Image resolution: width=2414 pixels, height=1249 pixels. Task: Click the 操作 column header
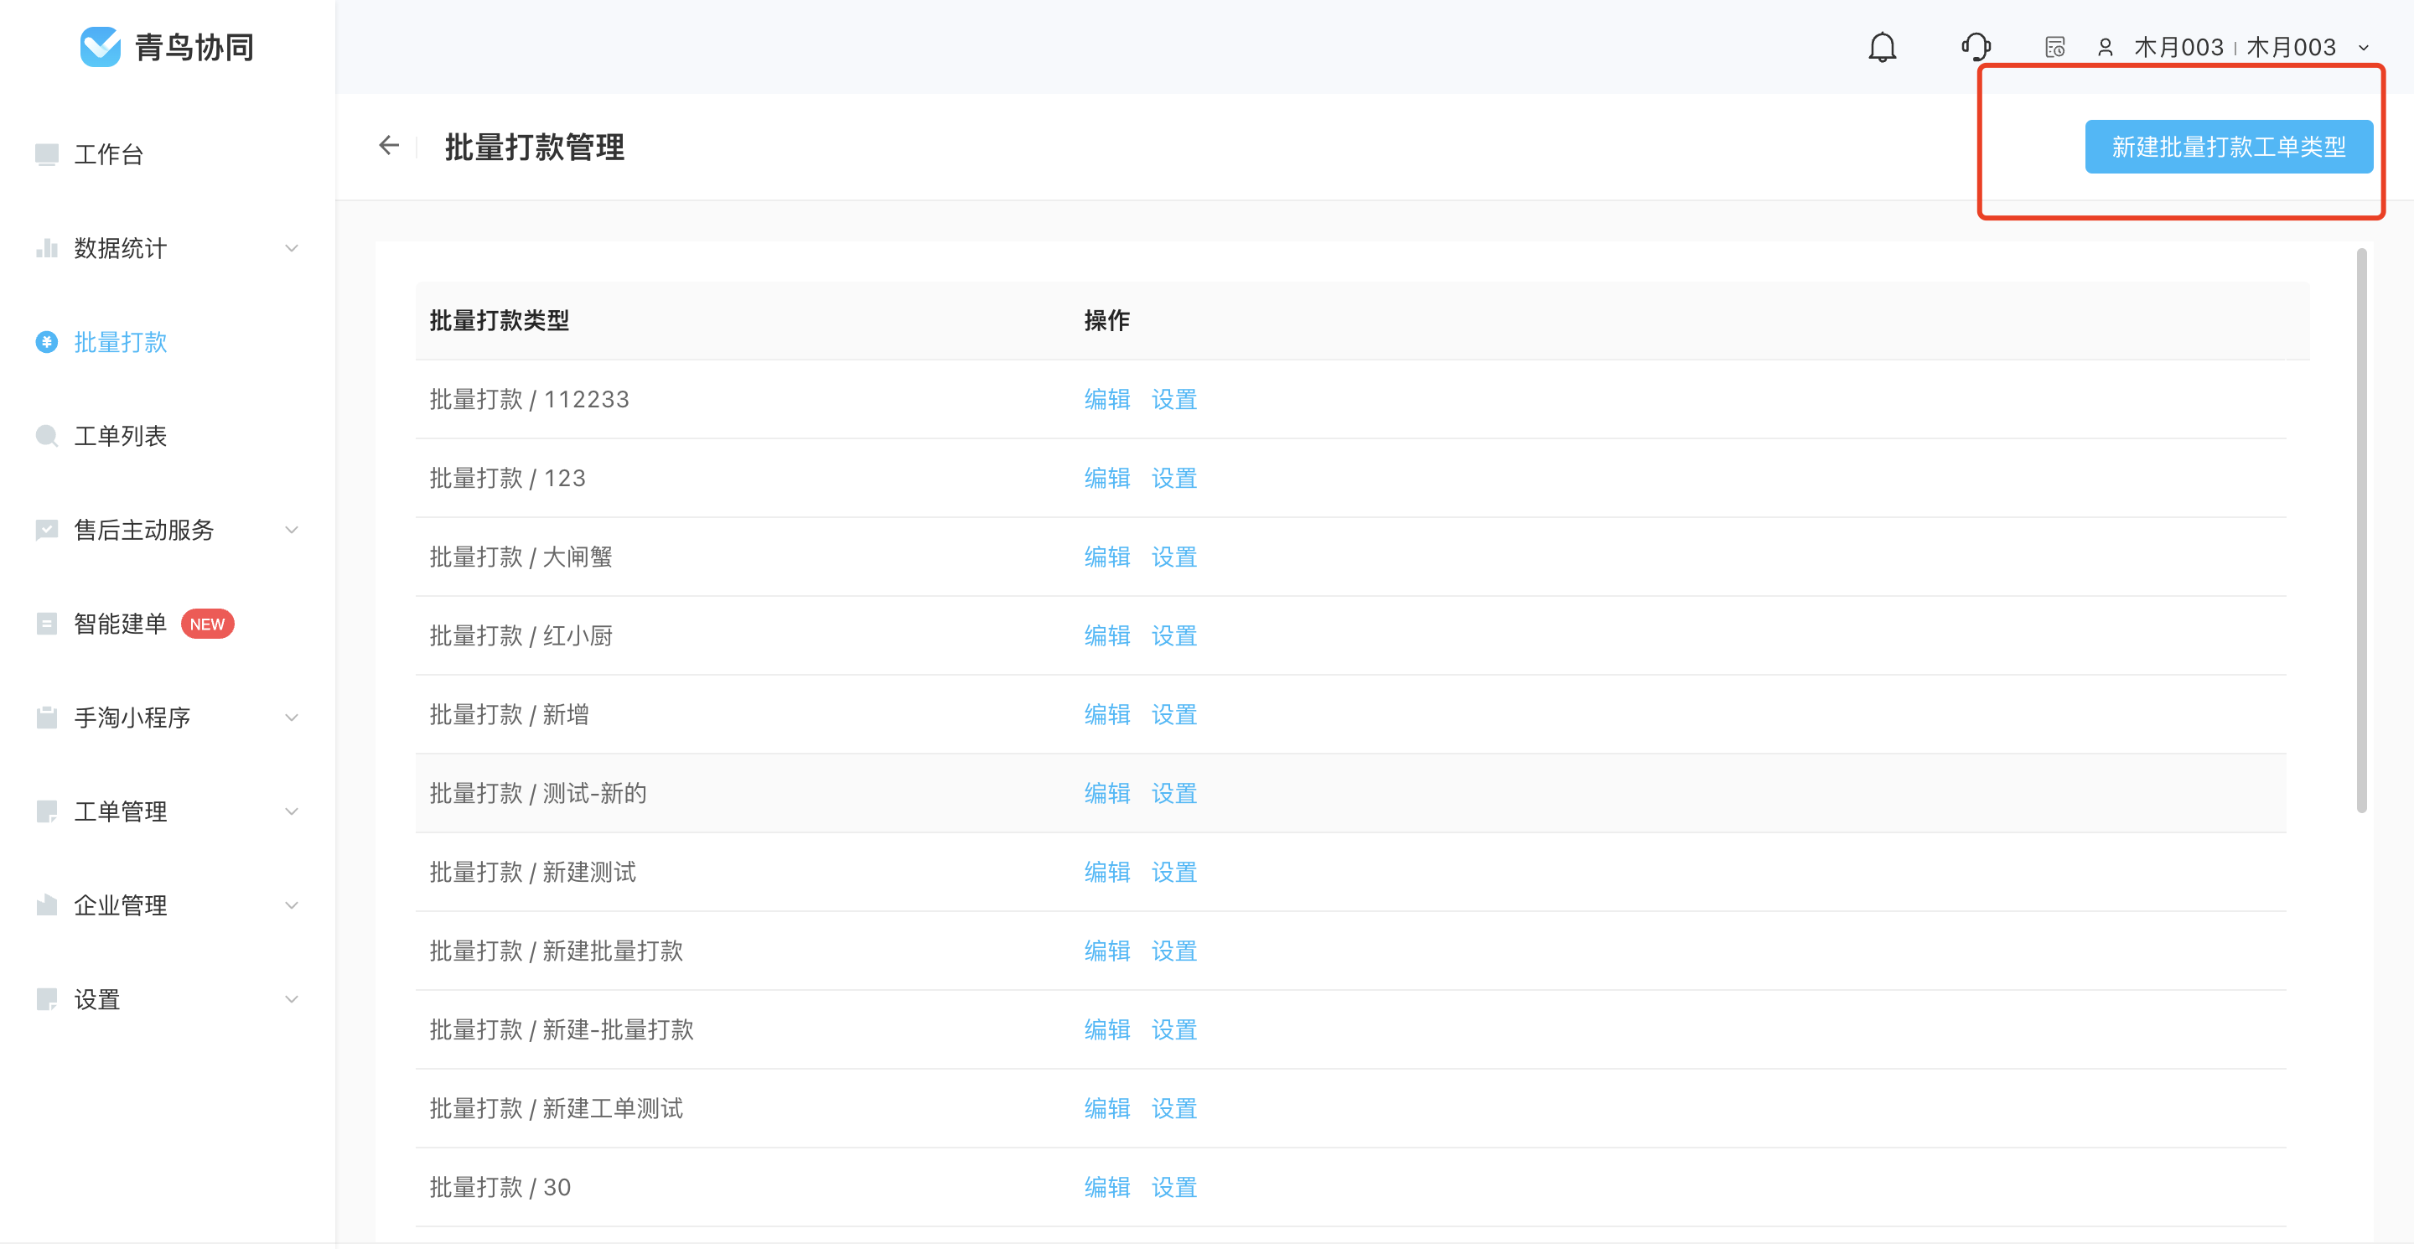(x=1106, y=320)
